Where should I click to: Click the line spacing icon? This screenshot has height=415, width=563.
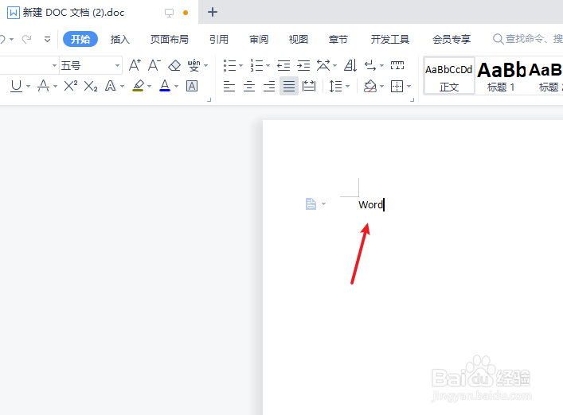pos(335,86)
